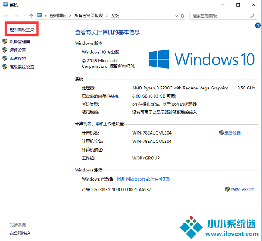Image resolution: width=262 pixels, height=241 pixels.
Task: Click Windows 已激活 status text
Action: [x=97, y=179]
